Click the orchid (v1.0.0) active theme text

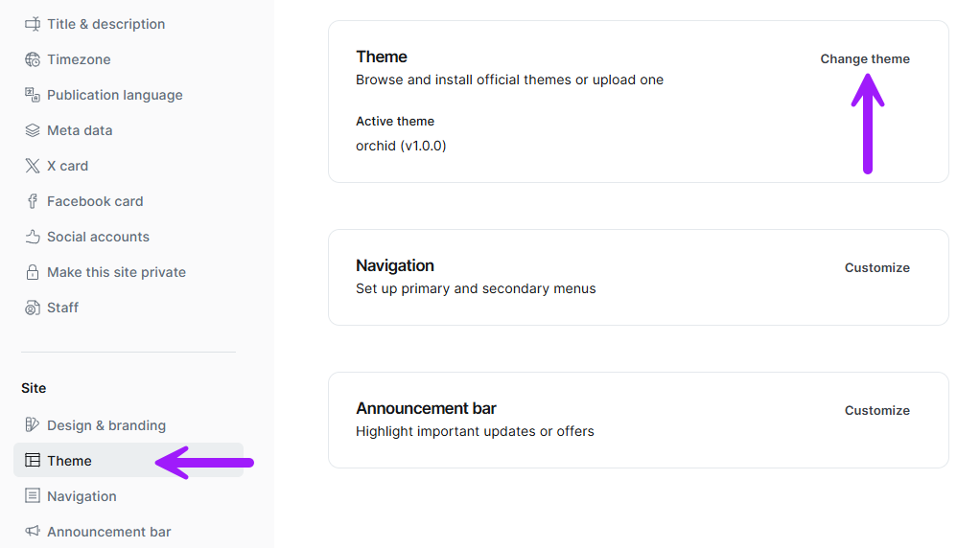click(401, 146)
